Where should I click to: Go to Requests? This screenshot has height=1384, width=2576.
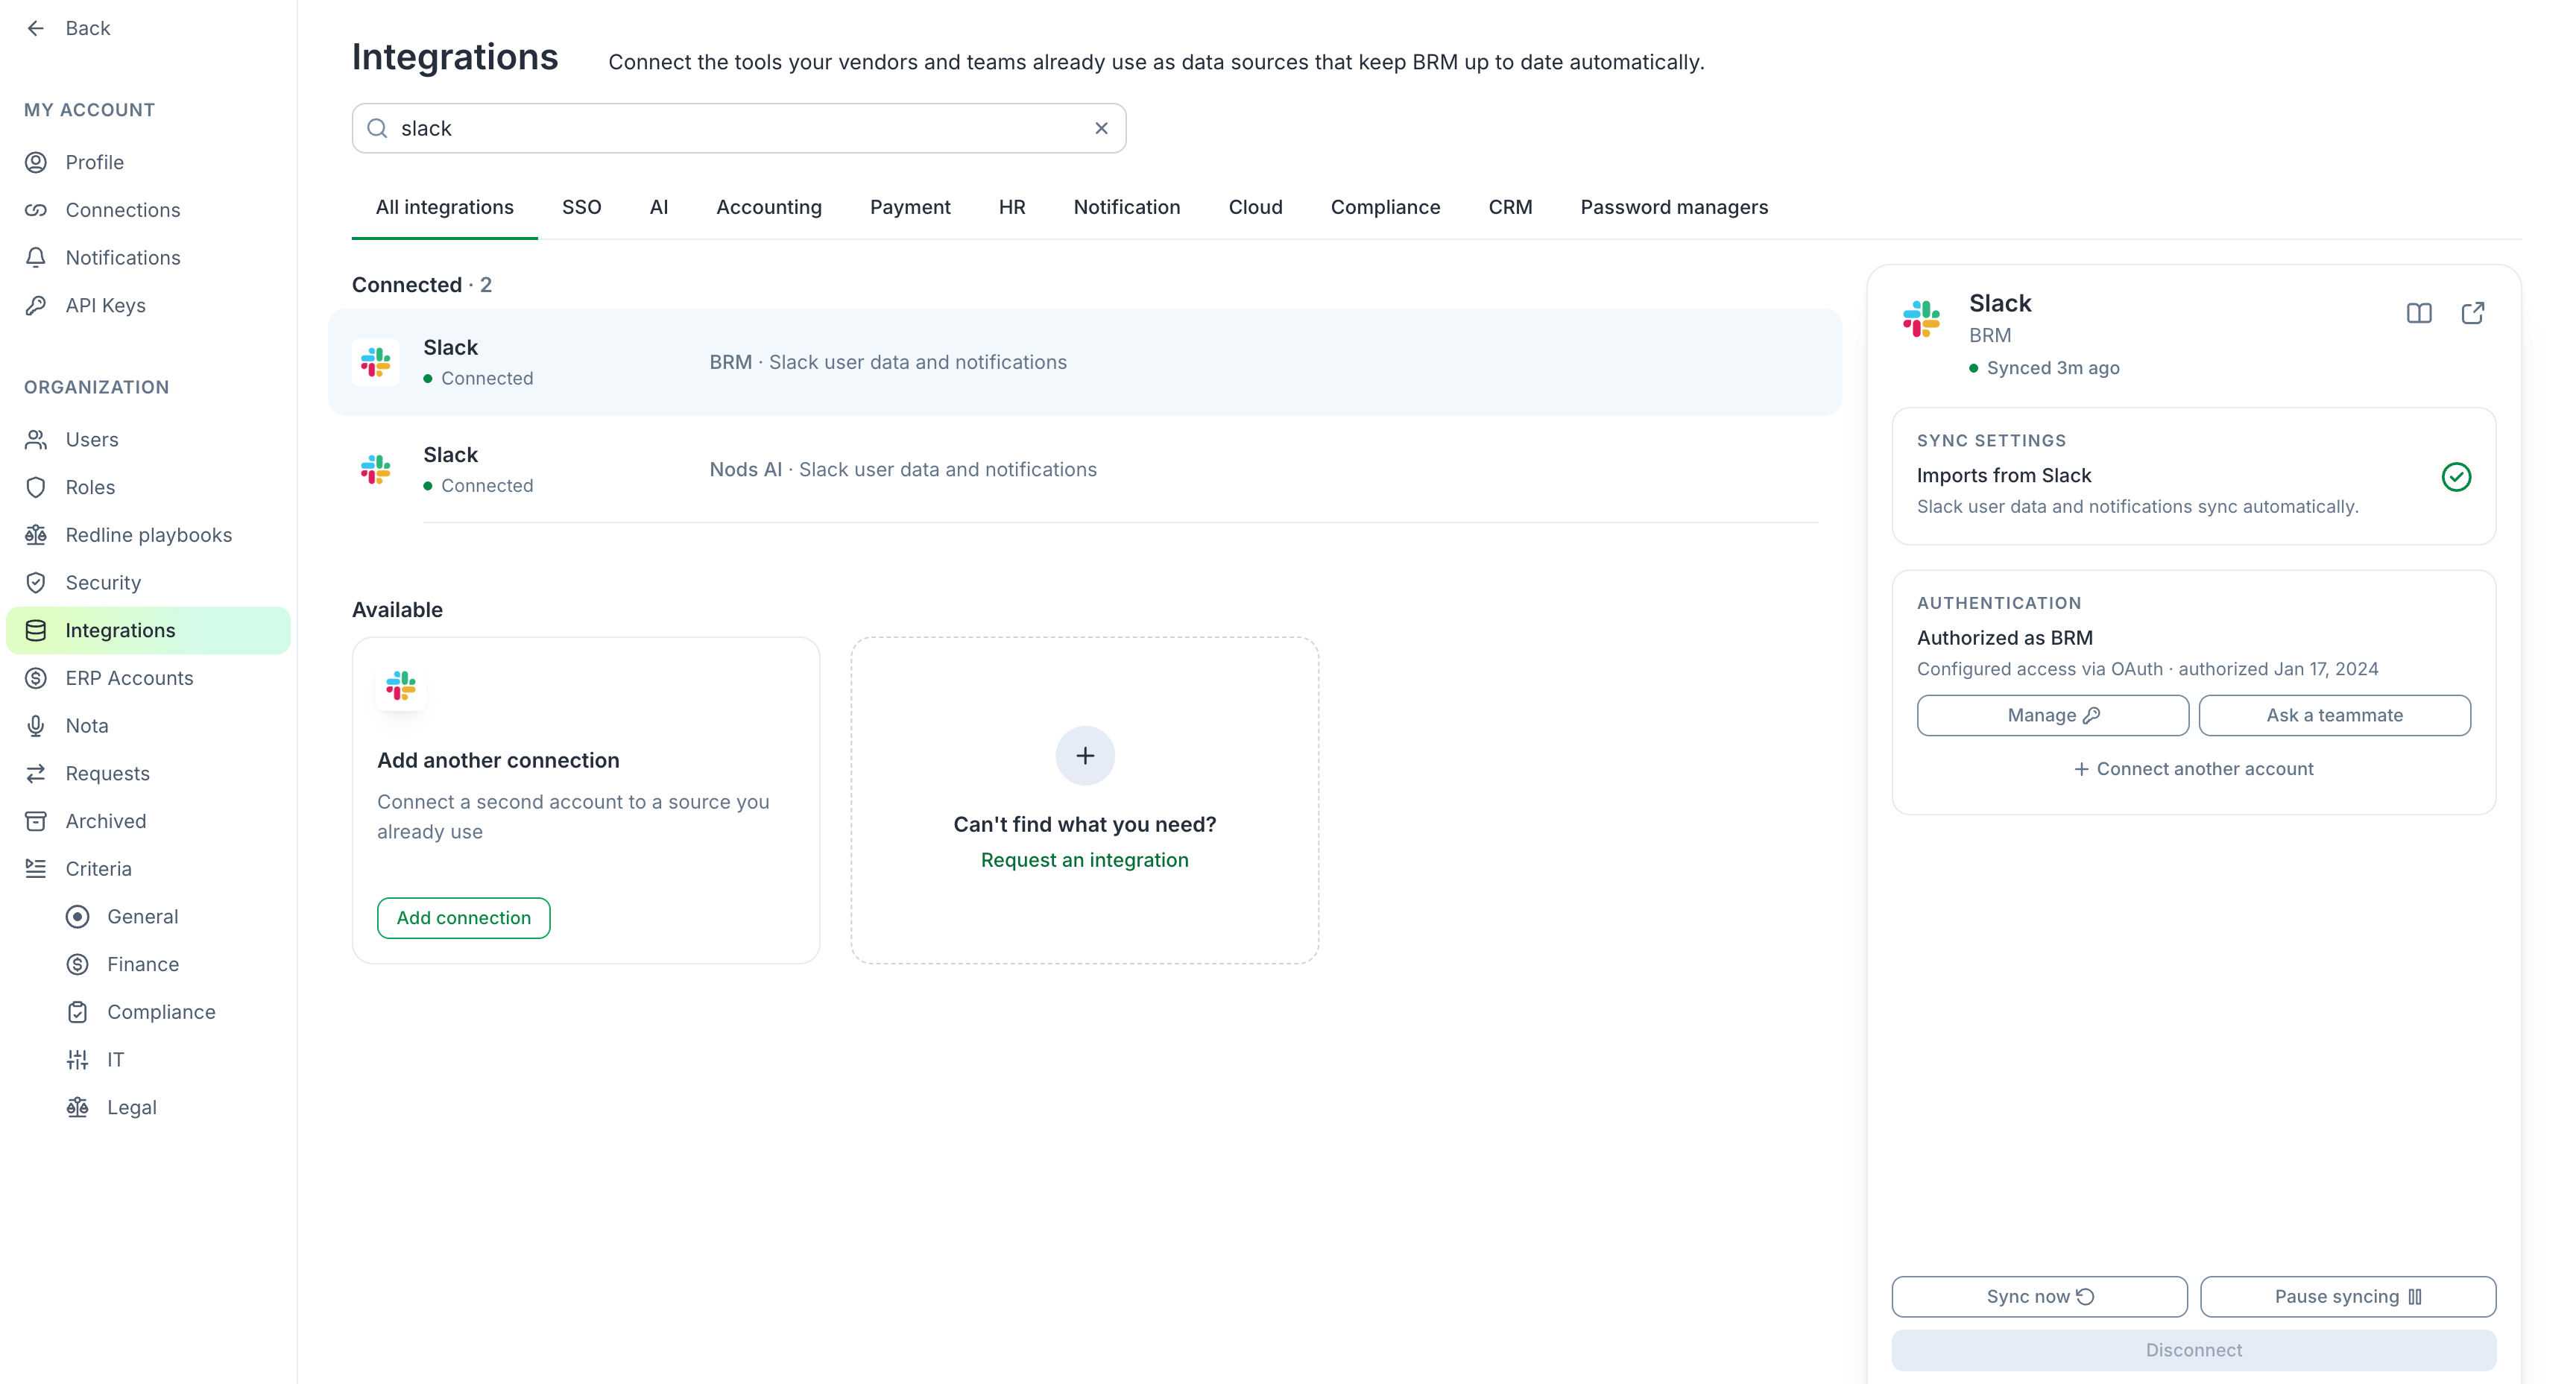pos(148,773)
